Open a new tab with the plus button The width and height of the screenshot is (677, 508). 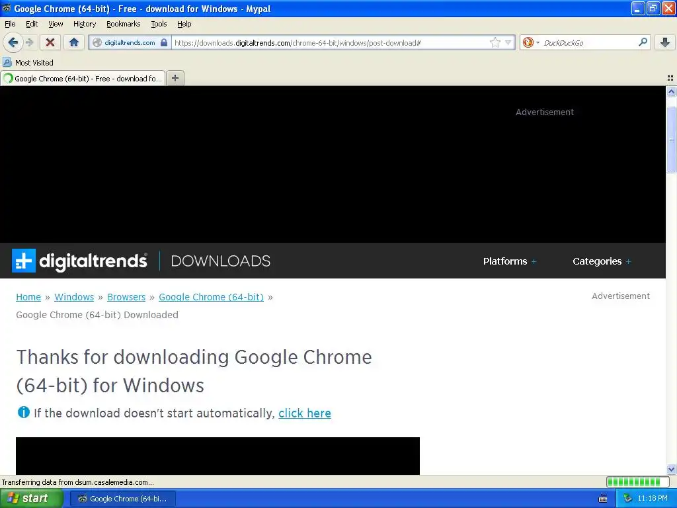click(x=175, y=78)
